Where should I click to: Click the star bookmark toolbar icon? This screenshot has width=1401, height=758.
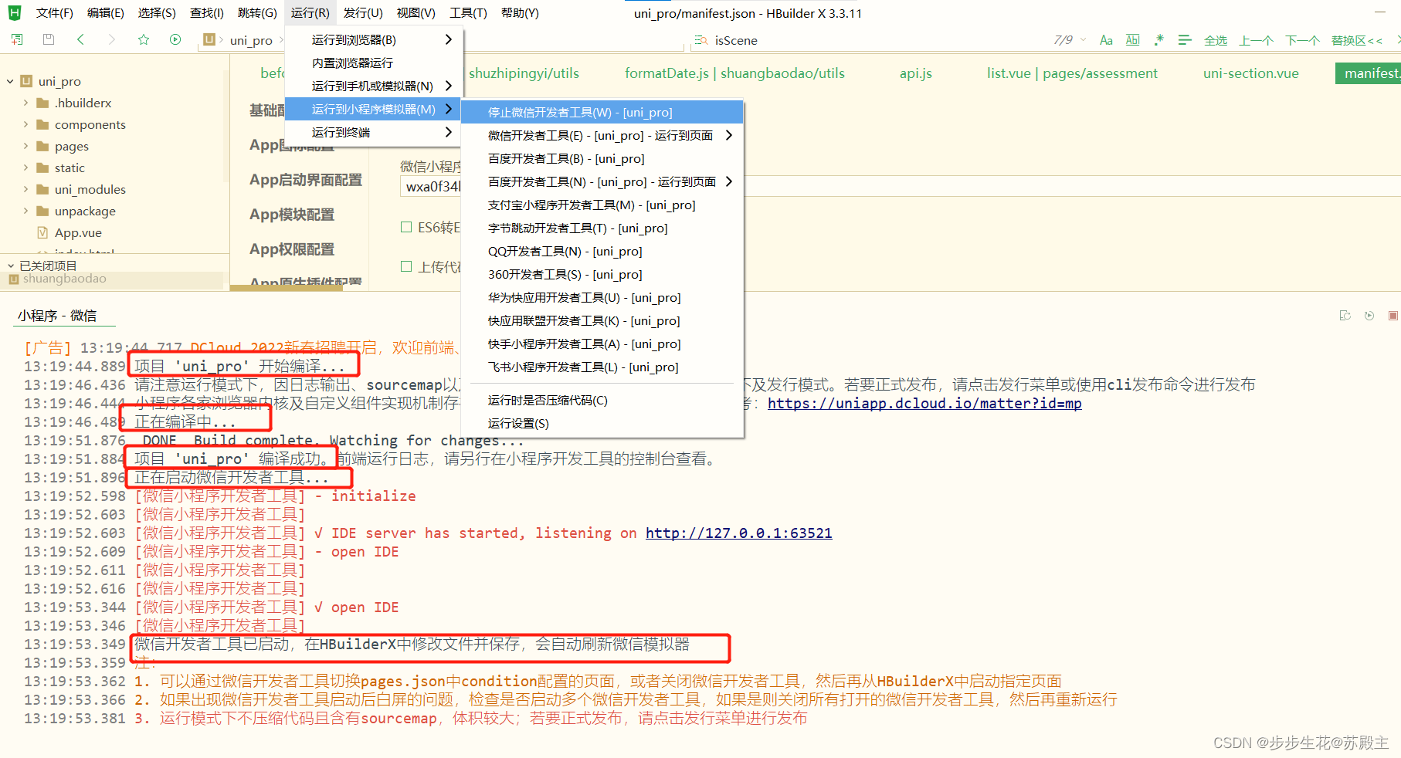pyautogui.click(x=144, y=39)
